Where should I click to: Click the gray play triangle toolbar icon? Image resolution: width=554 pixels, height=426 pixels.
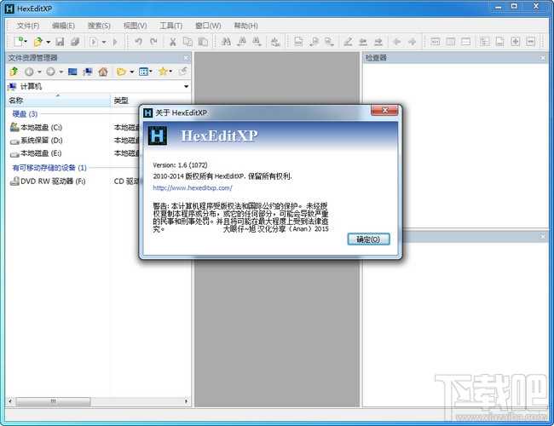coord(115,42)
